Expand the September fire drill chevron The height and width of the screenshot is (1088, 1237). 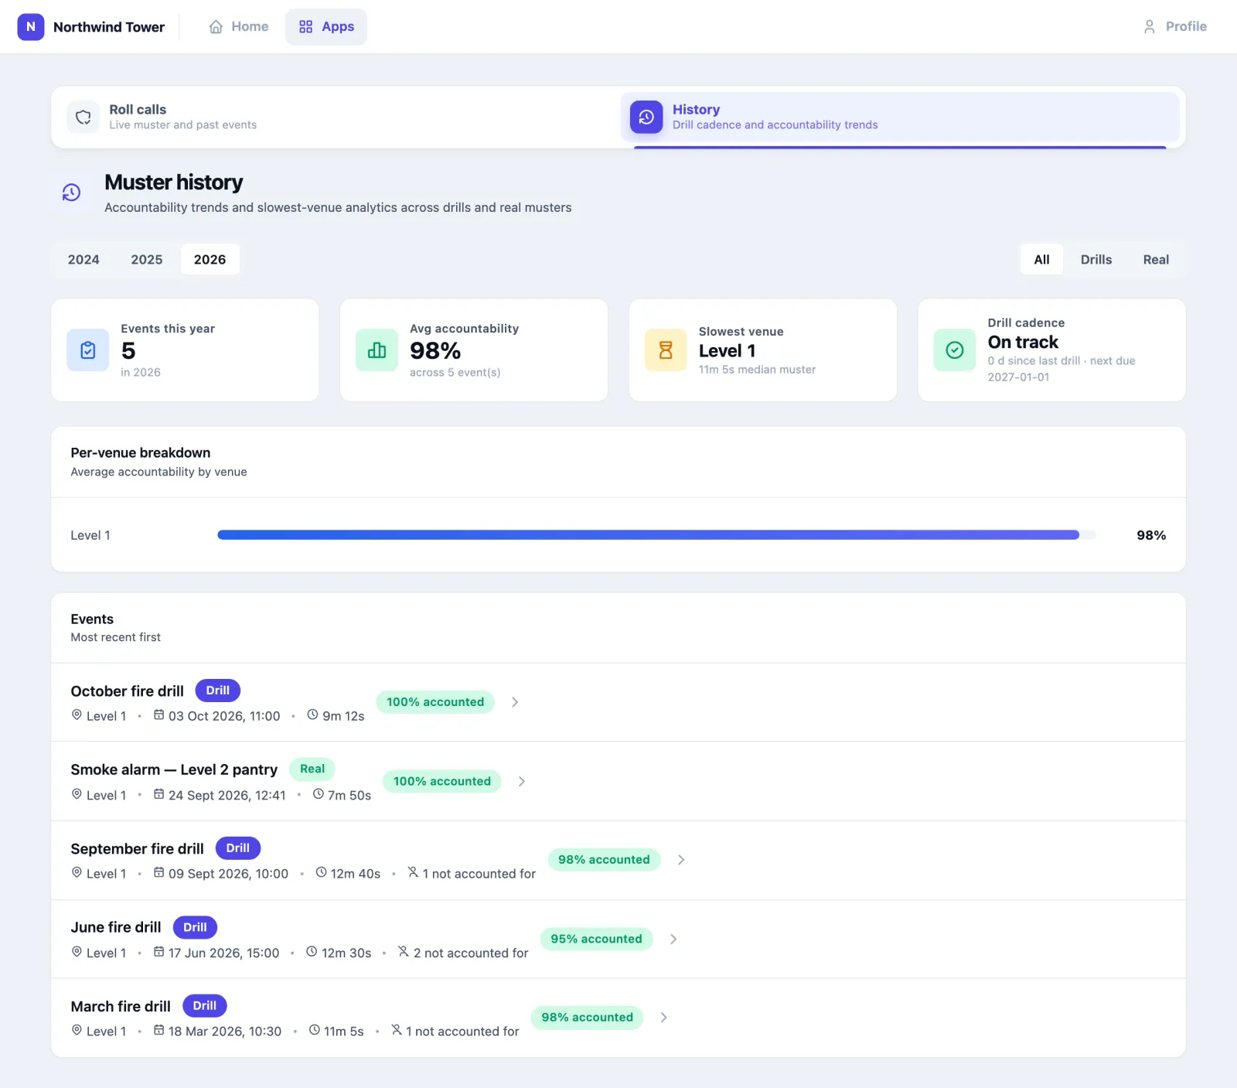coord(681,860)
